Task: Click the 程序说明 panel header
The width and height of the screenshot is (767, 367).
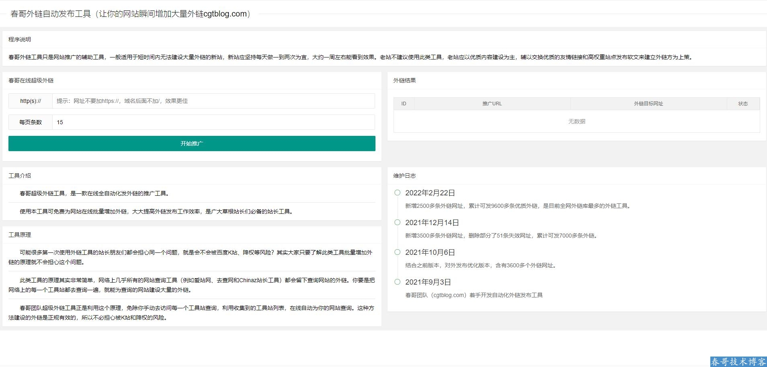Action: click(x=20, y=39)
